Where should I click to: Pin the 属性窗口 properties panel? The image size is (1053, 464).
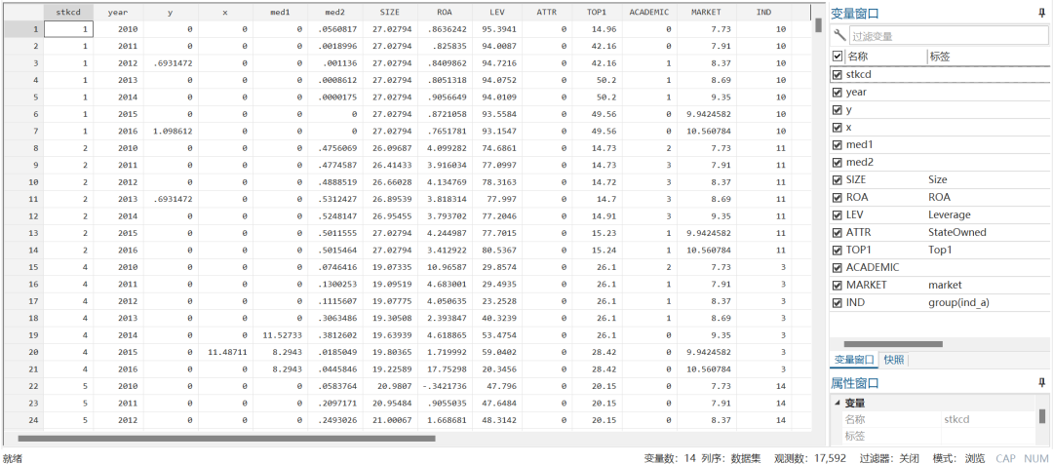click(x=1042, y=382)
